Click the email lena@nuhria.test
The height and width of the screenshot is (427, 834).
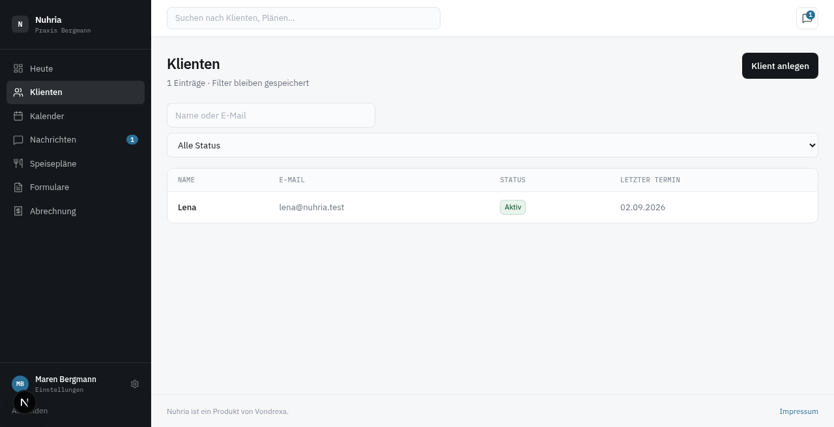[x=311, y=208]
